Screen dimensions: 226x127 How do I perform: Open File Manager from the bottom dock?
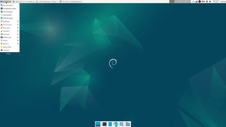tap(110, 124)
